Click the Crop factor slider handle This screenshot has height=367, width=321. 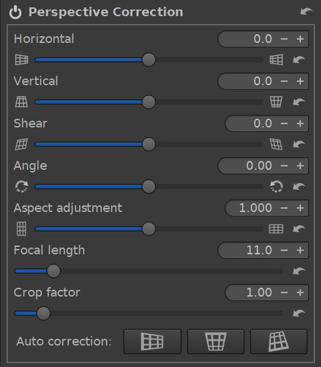[x=44, y=313]
